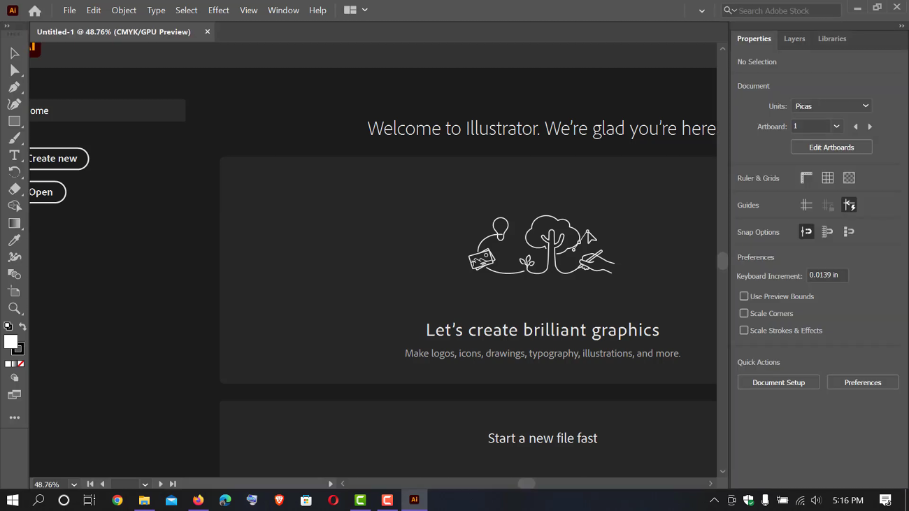
Task: Select the Artboard tool
Action: (14, 292)
